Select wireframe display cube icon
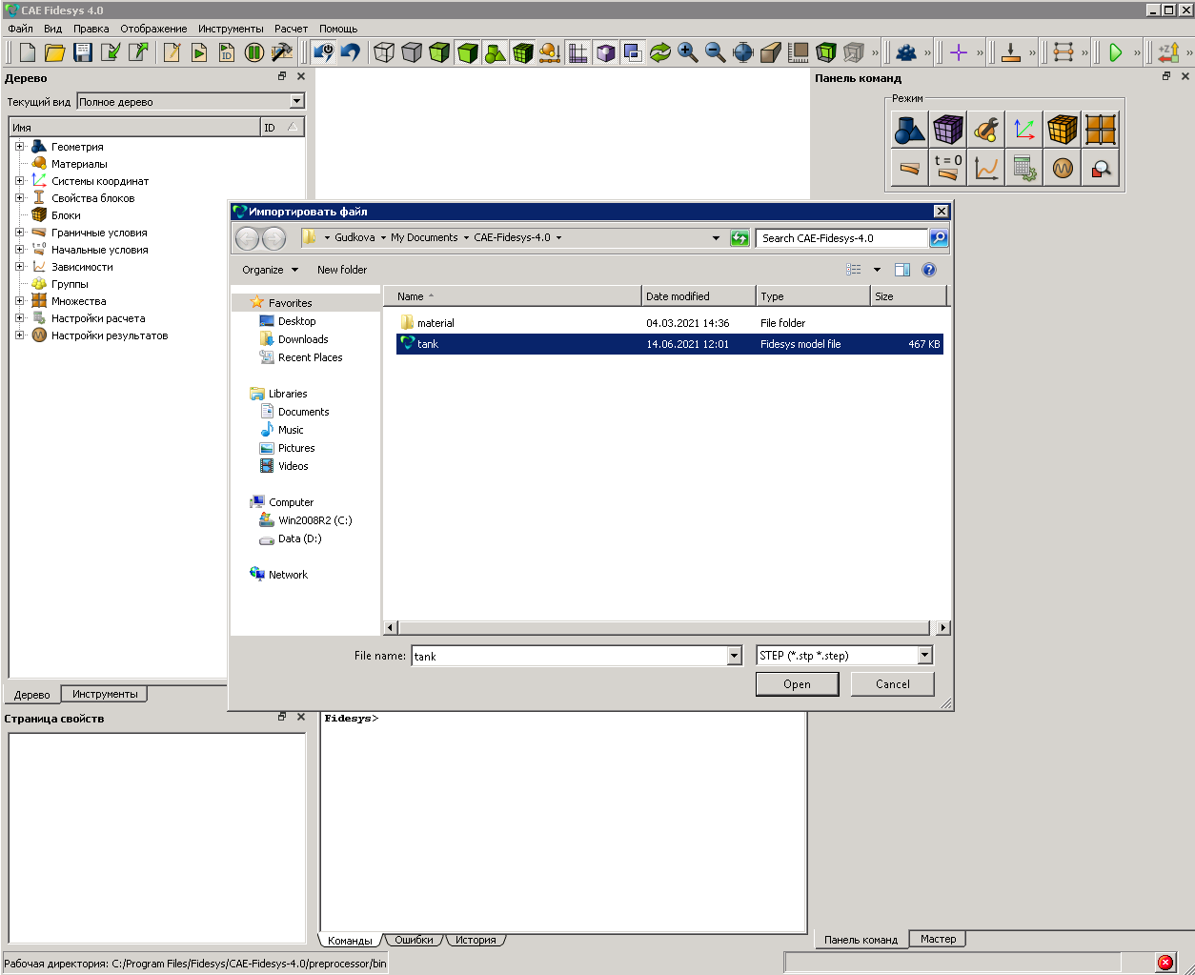This screenshot has height=975, width=1195. coord(384,52)
